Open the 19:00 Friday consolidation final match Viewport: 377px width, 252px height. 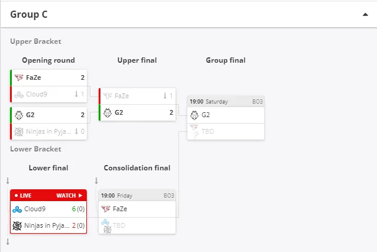[137, 195]
